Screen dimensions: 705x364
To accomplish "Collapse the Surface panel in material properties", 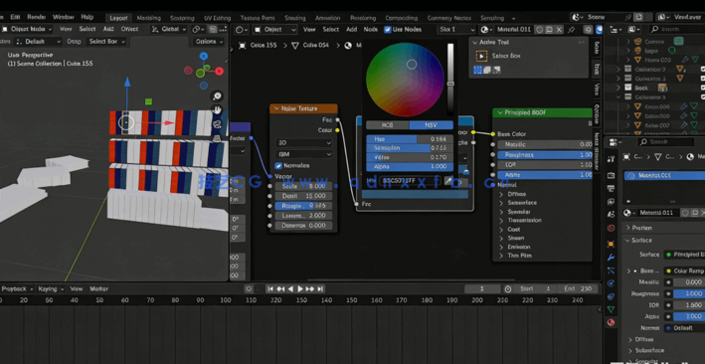I will click(x=627, y=241).
